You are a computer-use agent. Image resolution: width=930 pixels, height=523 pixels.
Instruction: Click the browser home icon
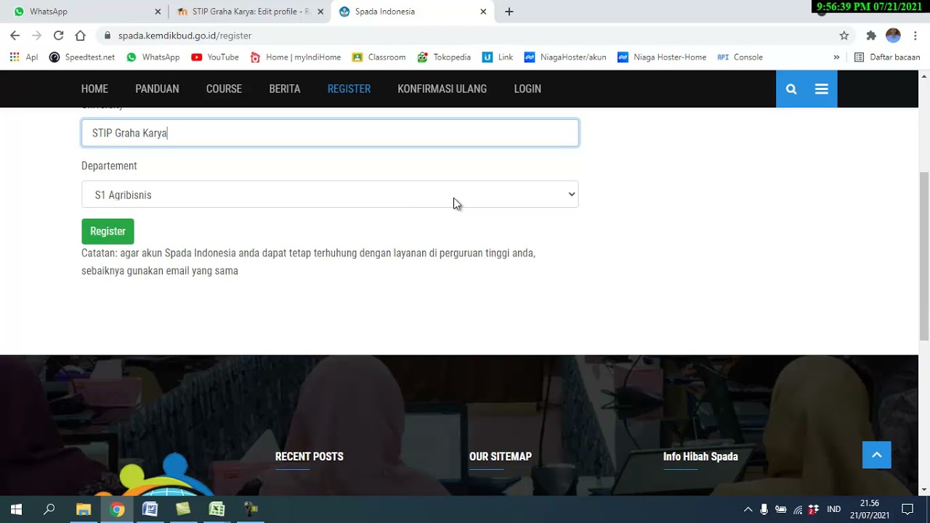[80, 35]
